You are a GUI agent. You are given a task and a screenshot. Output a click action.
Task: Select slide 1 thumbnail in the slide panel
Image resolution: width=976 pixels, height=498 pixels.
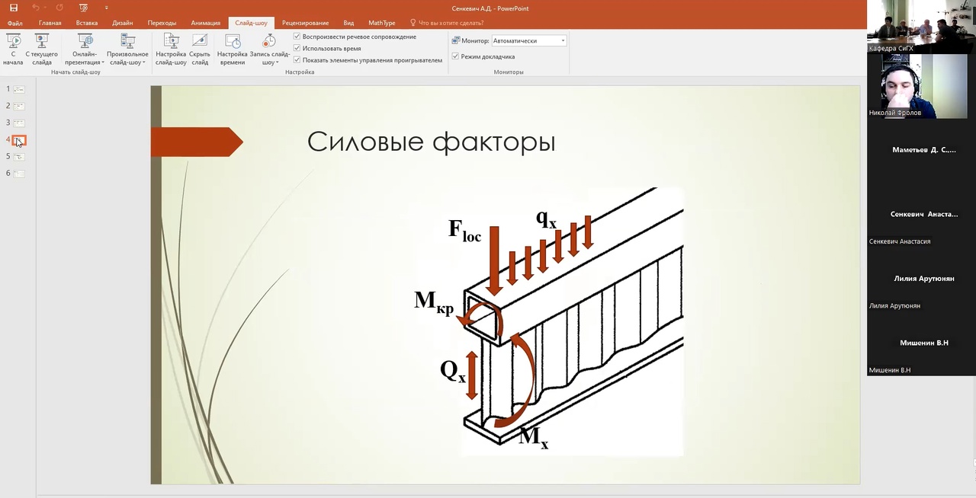pyautogui.click(x=19, y=89)
